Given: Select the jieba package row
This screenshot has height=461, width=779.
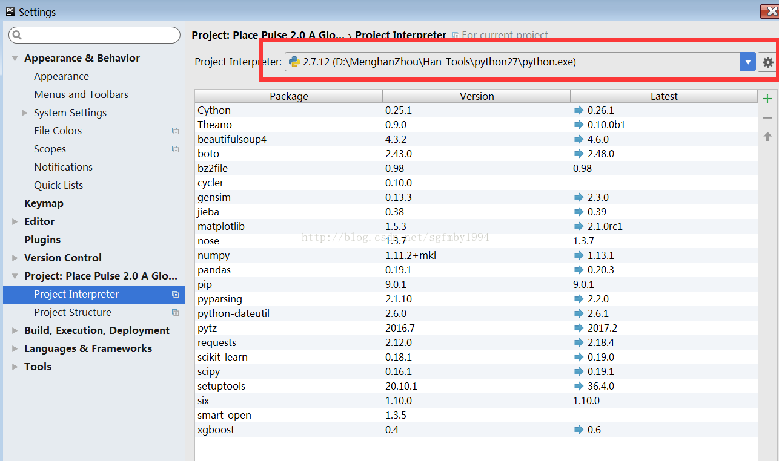Looking at the screenshot, I should tap(476, 212).
